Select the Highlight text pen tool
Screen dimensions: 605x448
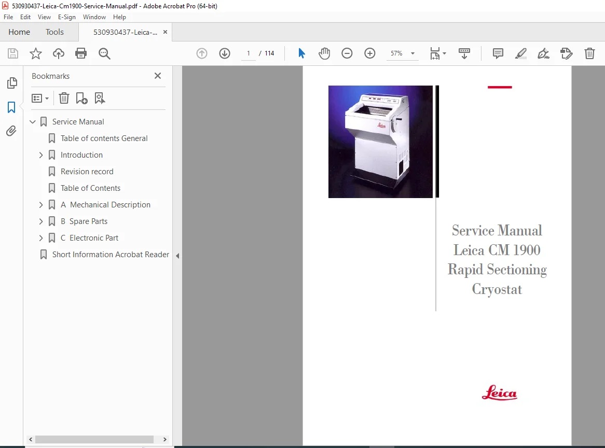[x=520, y=53]
